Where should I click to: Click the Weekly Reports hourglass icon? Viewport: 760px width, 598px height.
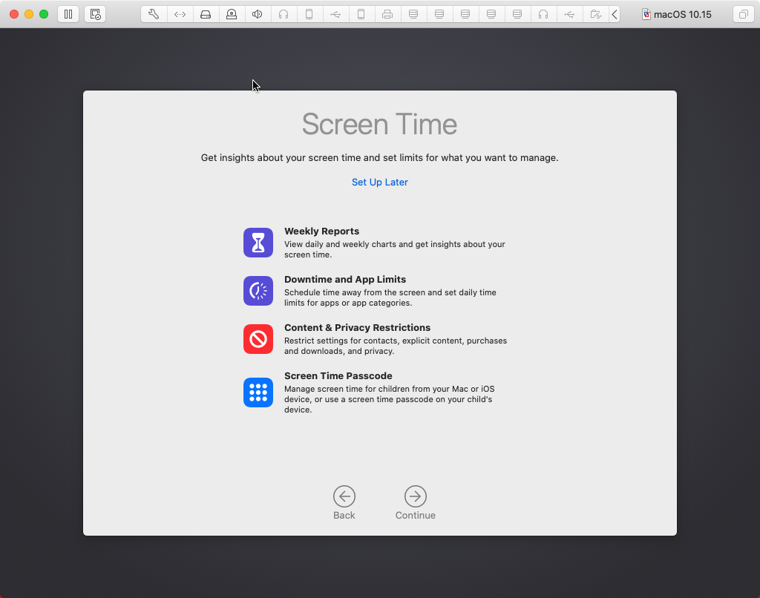click(x=258, y=242)
